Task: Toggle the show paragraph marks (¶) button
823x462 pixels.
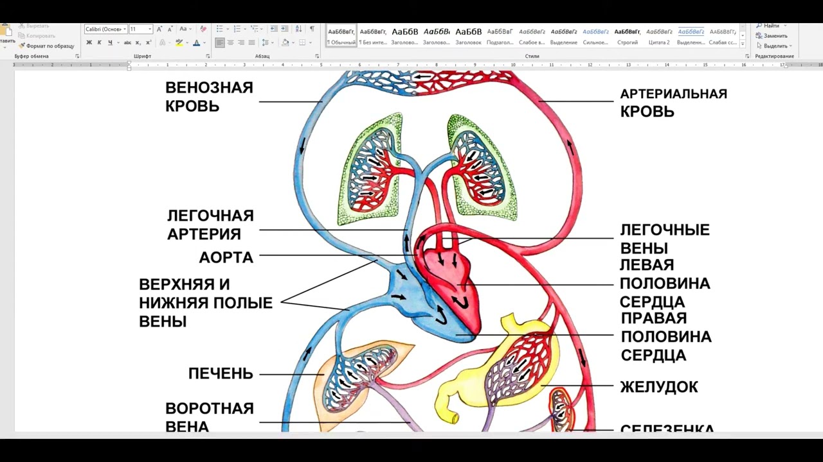Action: [x=312, y=29]
